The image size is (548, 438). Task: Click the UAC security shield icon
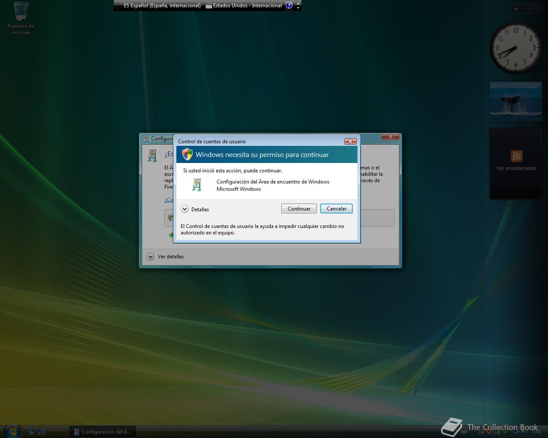coord(187,154)
